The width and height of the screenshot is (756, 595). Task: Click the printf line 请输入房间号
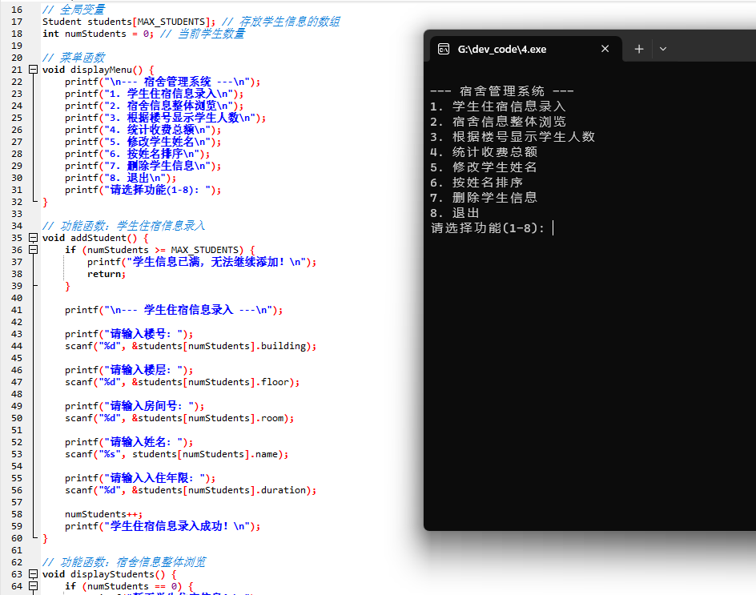coord(135,406)
